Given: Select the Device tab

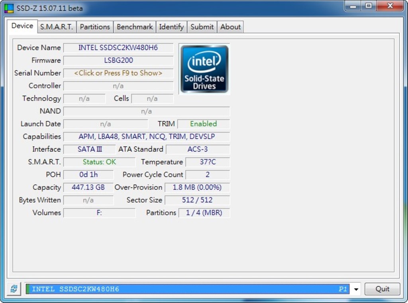Looking at the screenshot, I should point(22,26).
